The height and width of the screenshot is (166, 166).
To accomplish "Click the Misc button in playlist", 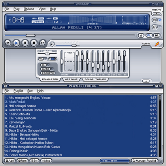I will pos(46,160).
